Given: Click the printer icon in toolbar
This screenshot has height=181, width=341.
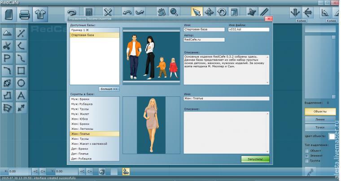Looking at the screenshot, I should point(24,15).
